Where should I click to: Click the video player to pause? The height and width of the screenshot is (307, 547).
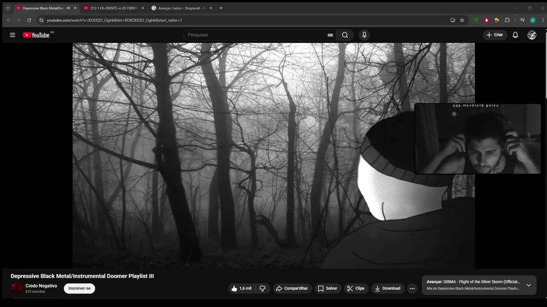click(x=273, y=156)
